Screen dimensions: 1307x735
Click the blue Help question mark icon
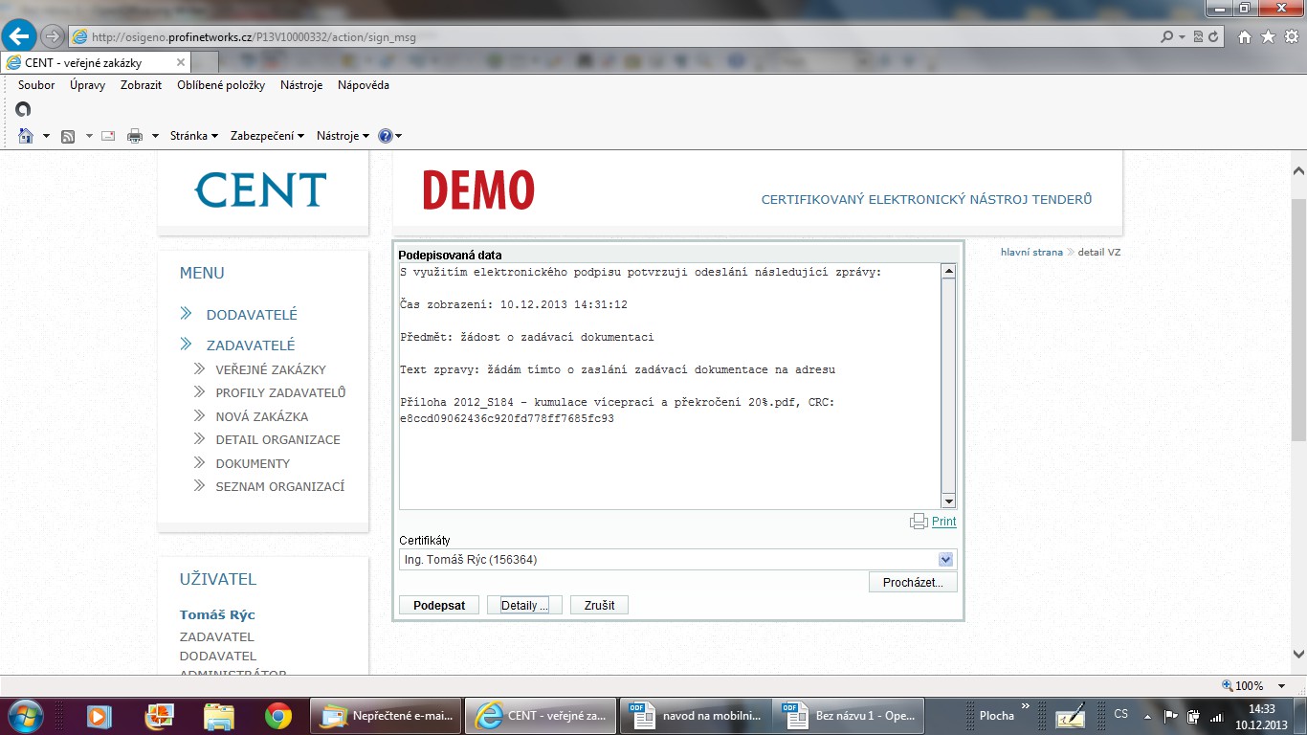coord(386,136)
